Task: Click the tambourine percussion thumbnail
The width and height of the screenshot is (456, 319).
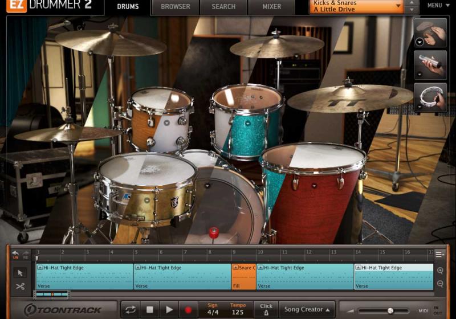Action: pos(430,96)
